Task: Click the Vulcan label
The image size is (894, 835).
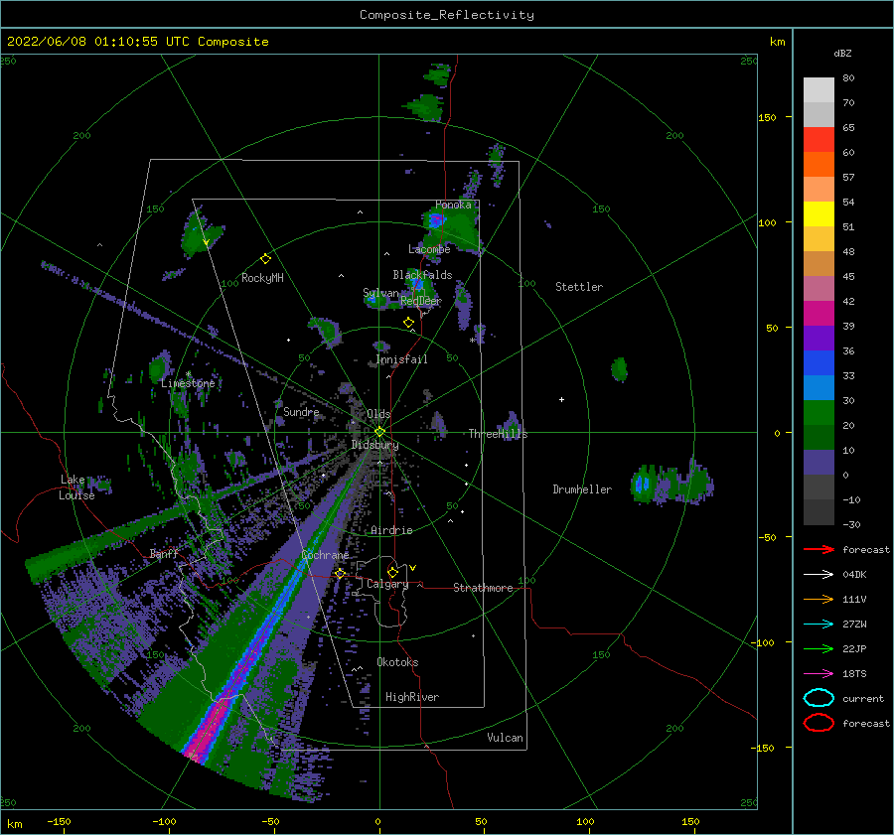Action: (x=505, y=738)
